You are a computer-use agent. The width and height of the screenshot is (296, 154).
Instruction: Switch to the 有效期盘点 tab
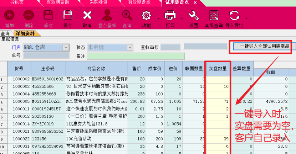click(x=139, y=2)
